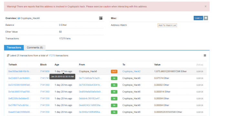The image size is (226, 116).
Task: Switch to the Comments (6) tab
Action: (x=35, y=47)
